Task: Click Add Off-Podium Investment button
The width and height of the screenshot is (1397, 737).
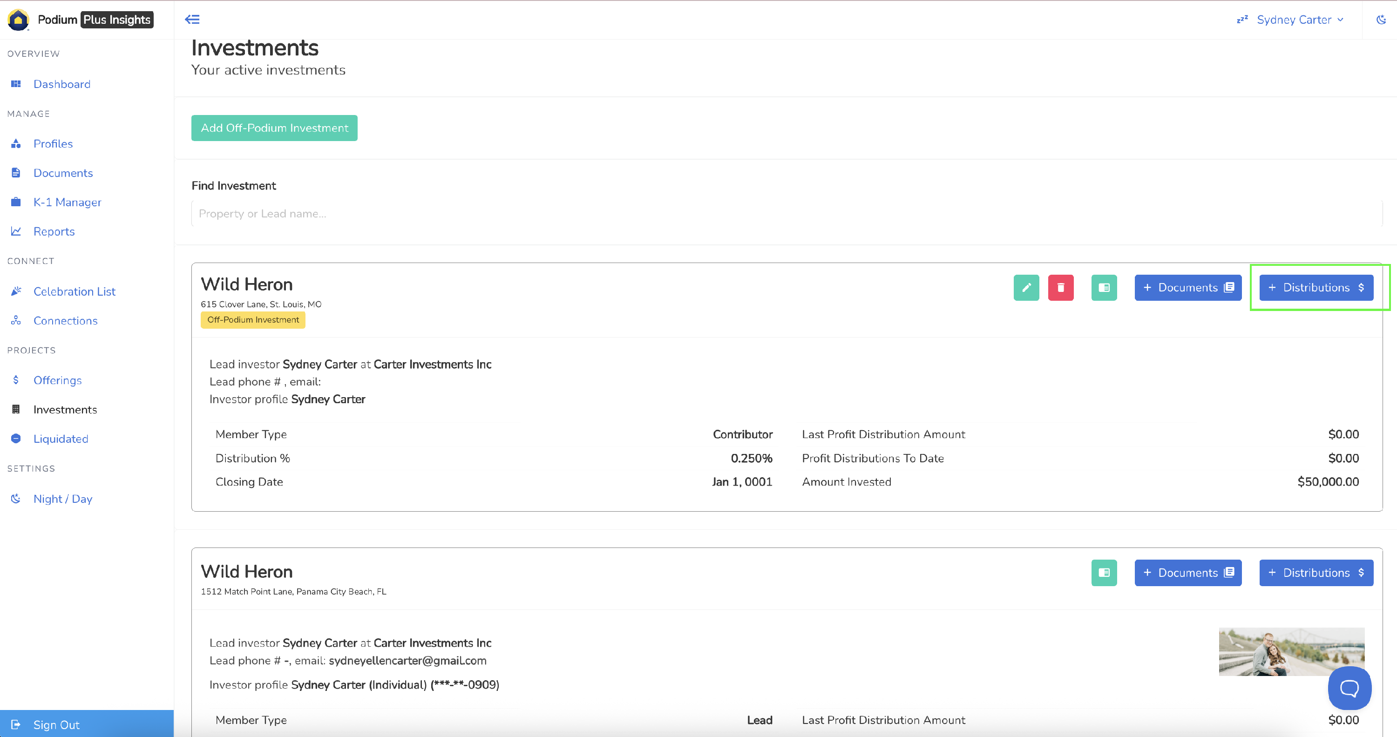Action: [274, 128]
